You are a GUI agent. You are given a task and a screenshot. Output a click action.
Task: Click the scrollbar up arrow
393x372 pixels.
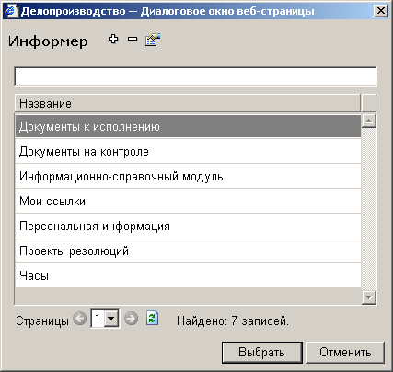point(369,121)
